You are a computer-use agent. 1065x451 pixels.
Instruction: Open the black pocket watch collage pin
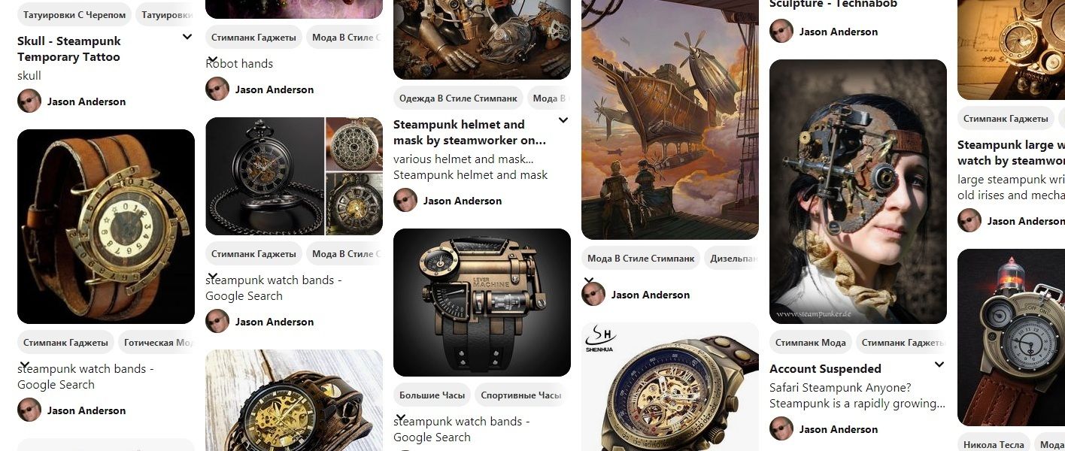[294, 176]
